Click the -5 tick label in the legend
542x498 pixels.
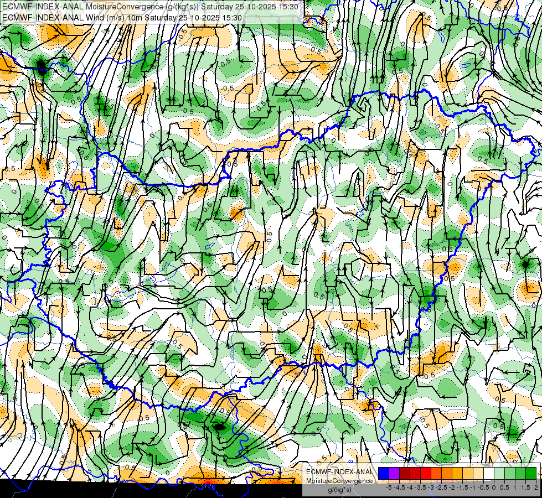pyautogui.click(x=389, y=487)
